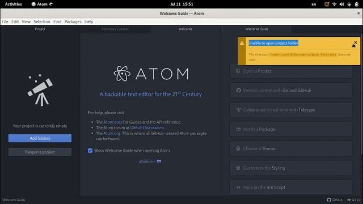Screen dimensions: 363x204
Task: Click the download indicator tray icon
Action: tap(349, 4)
